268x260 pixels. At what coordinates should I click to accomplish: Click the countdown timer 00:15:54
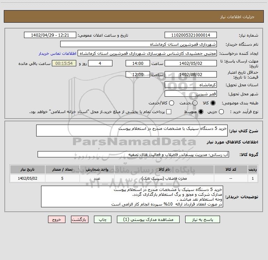click(64, 63)
